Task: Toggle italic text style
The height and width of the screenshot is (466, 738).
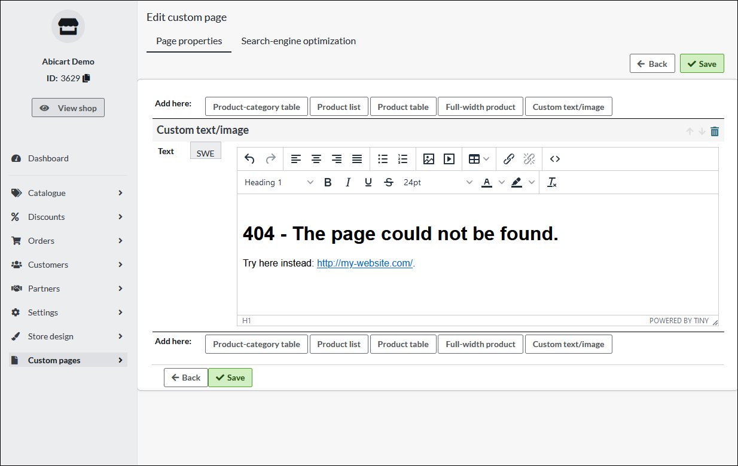Action: click(348, 183)
